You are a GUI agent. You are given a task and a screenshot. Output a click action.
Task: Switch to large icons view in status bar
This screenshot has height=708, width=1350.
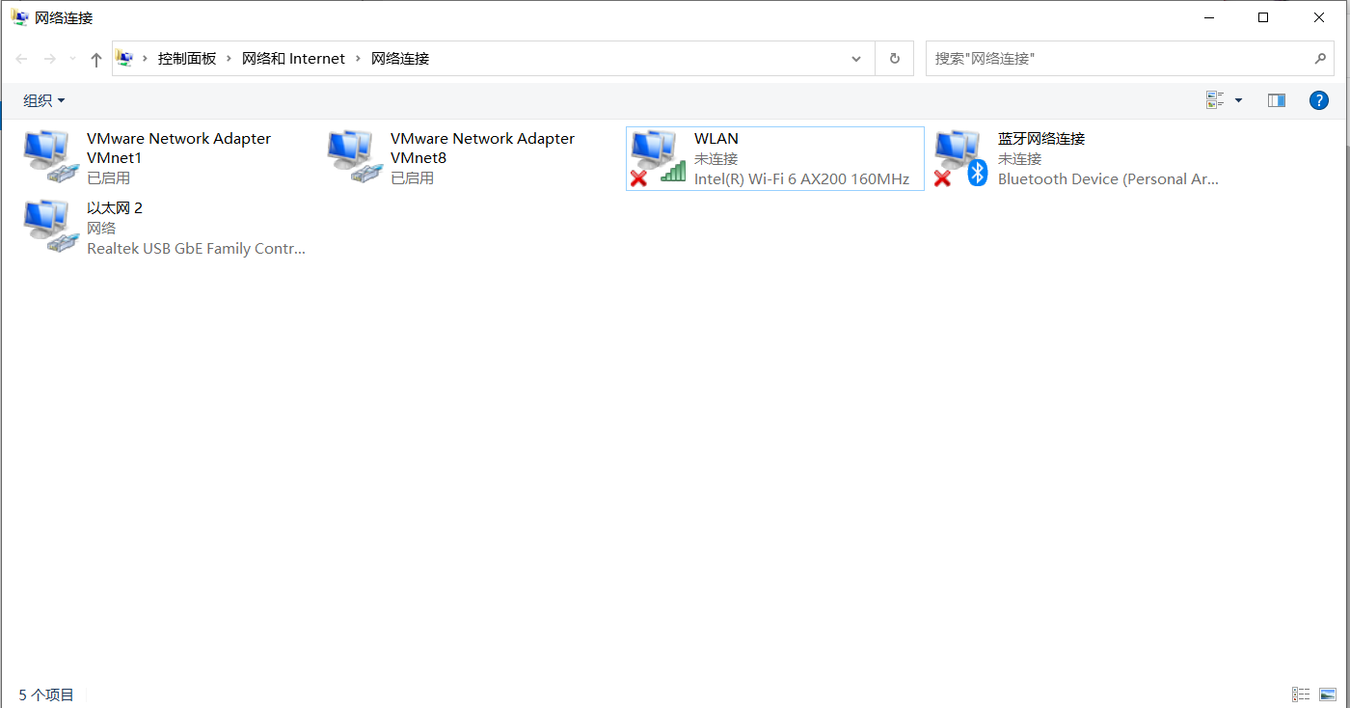(x=1329, y=694)
